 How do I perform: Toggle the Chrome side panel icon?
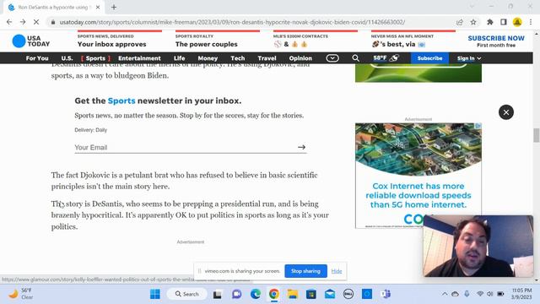tap(504, 22)
